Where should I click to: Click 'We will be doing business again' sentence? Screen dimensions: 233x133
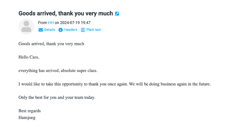click(x=170, y=84)
